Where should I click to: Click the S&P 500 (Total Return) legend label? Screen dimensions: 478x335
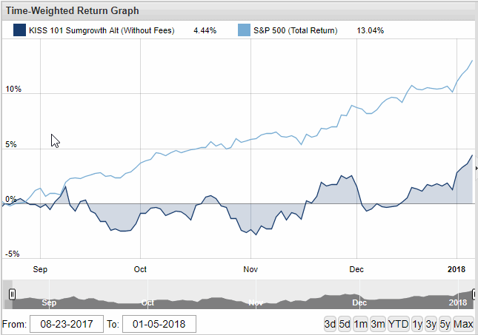coord(296,30)
